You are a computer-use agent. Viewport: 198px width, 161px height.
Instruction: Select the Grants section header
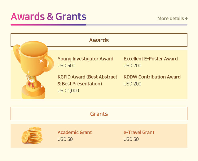pyautogui.click(x=99, y=114)
